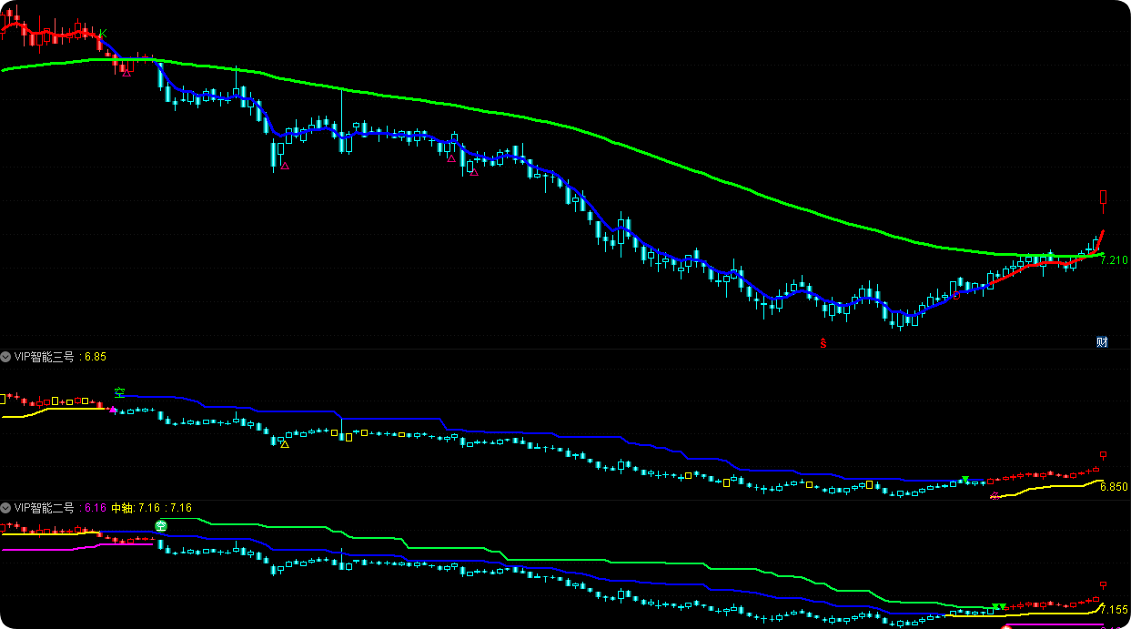1131x629 pixels.
Task: Click the yellow 6.850 axis value
Action: (1114, 487)
